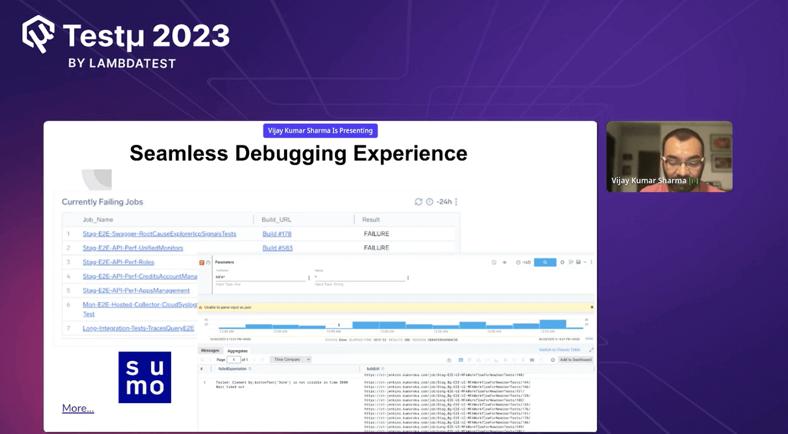
Task: Click the Hide link beside the histogram
Action: tap(589, 339)
